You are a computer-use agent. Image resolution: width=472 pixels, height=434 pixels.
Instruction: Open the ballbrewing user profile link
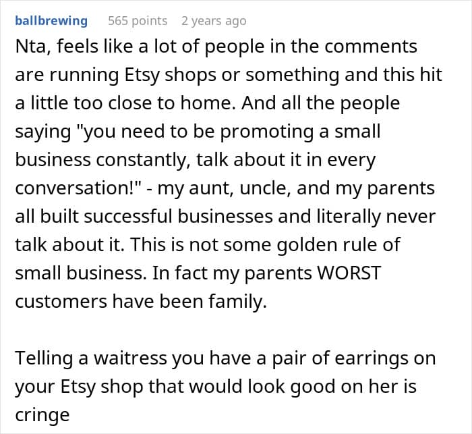click(51, 21)
